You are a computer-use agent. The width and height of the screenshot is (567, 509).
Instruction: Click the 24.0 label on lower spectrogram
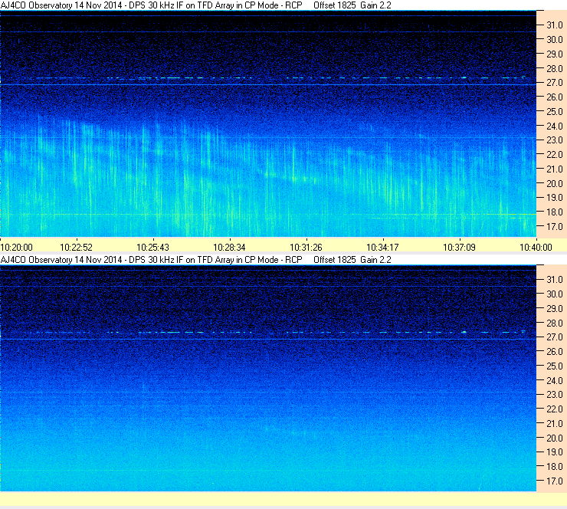pyautogui.click(x=554, y=380)
